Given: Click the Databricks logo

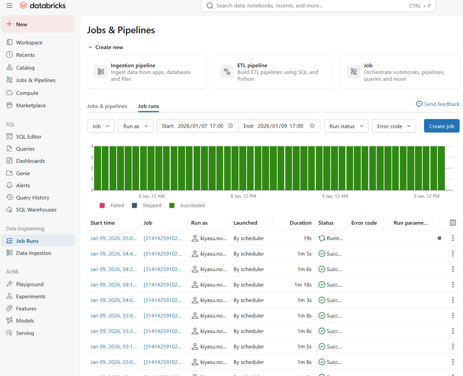Looking at the screenshot, I should tap(42, 5).
